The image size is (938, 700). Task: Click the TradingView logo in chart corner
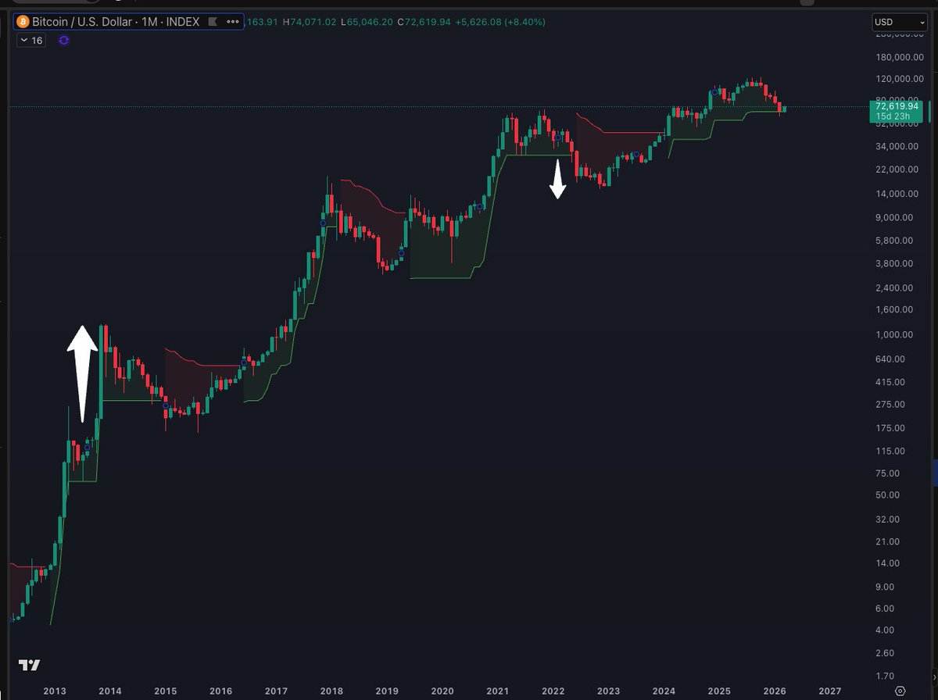click(30, 665)
